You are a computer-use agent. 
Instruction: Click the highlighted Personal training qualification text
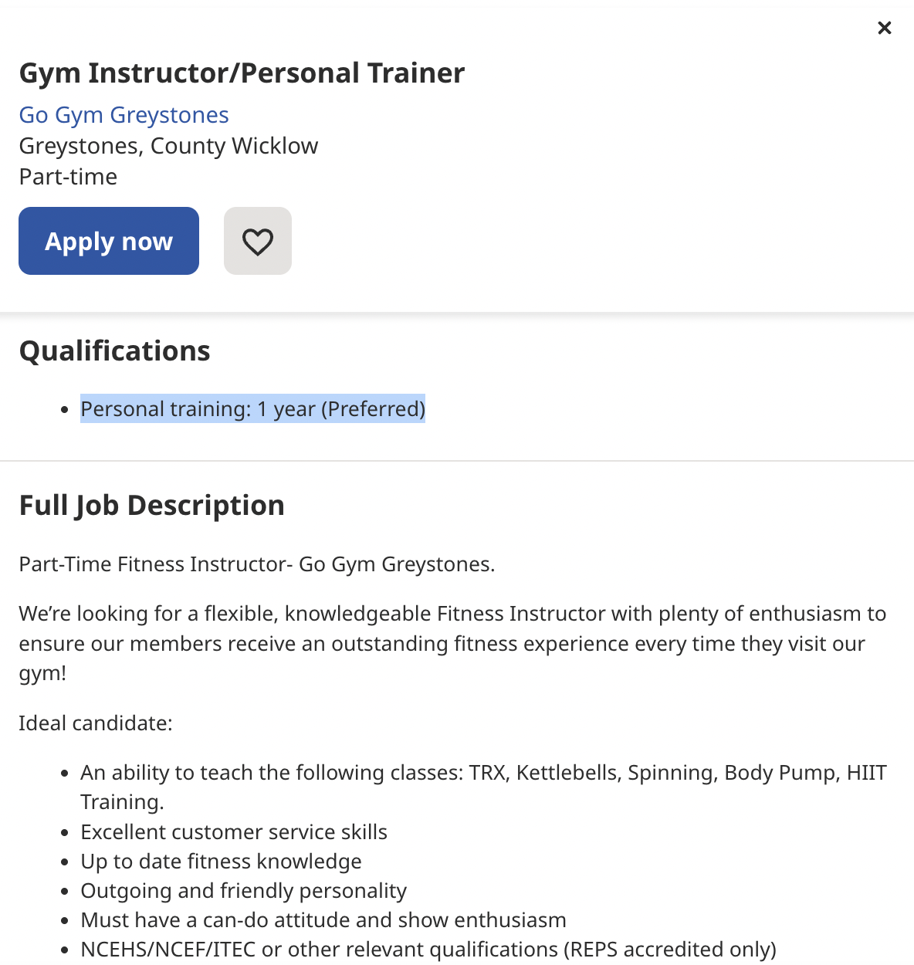[x=252, y=408]
